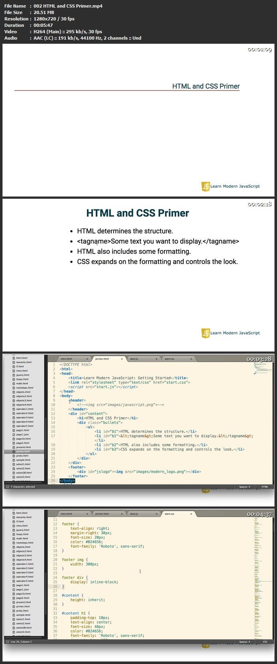Click the file icon beside proto.html in the 00:04:37 sidebar

point(14,611)
